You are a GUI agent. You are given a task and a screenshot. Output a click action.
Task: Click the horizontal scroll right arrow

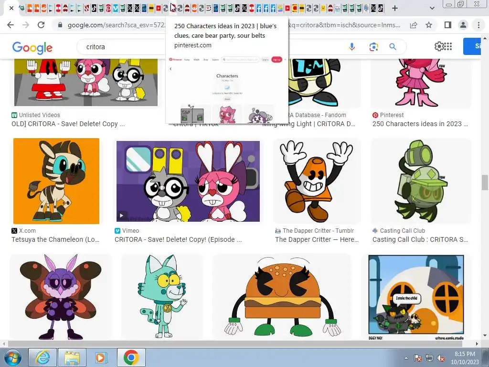[477, 344]
